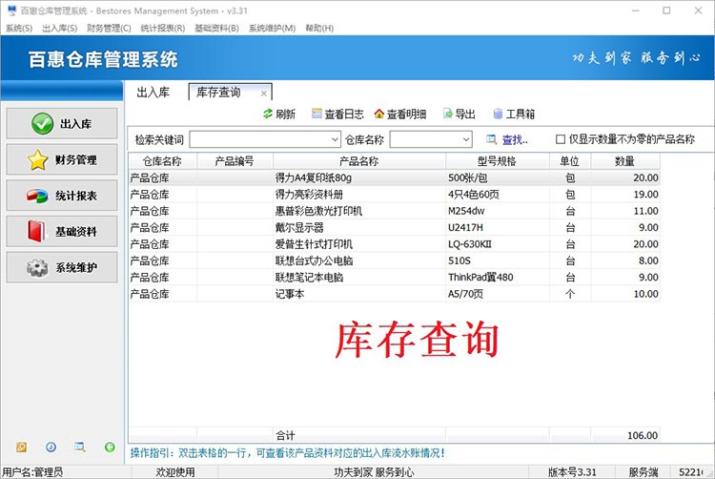This screenshot has width=715, height=479.
Task: Open the 系统(S) menu
Action: (19, 29)
